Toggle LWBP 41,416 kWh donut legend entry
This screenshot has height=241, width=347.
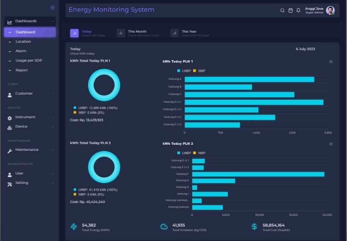pyautogui.click(x=95, y=190)
